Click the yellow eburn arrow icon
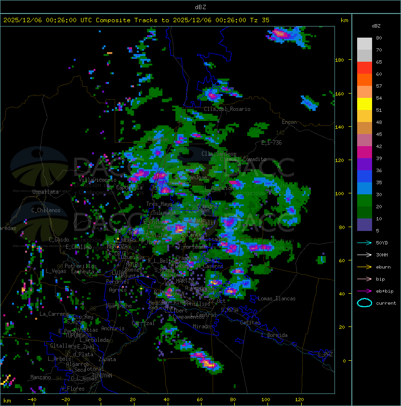The height and width of the screenshot is (406, 401). [x=364, y=267]
